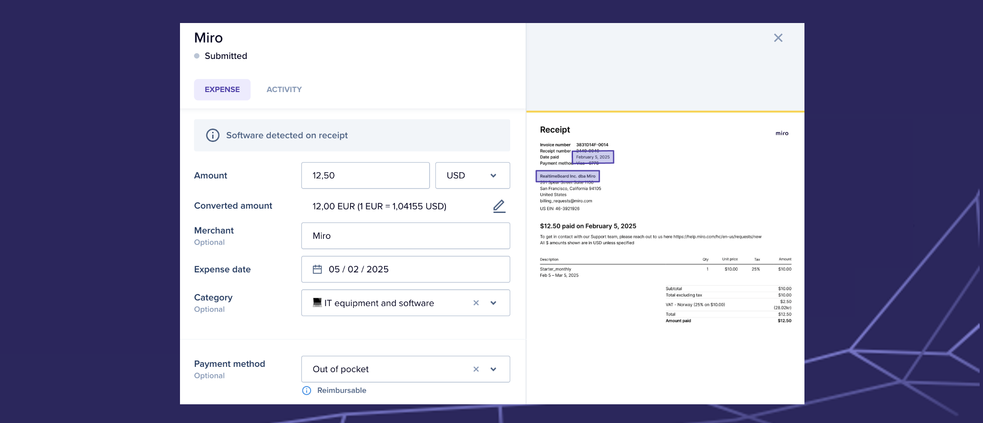Viewport: 983px width, 423px height.
Task: Click the Reimbursable label
Action: [x=342, y=390]
